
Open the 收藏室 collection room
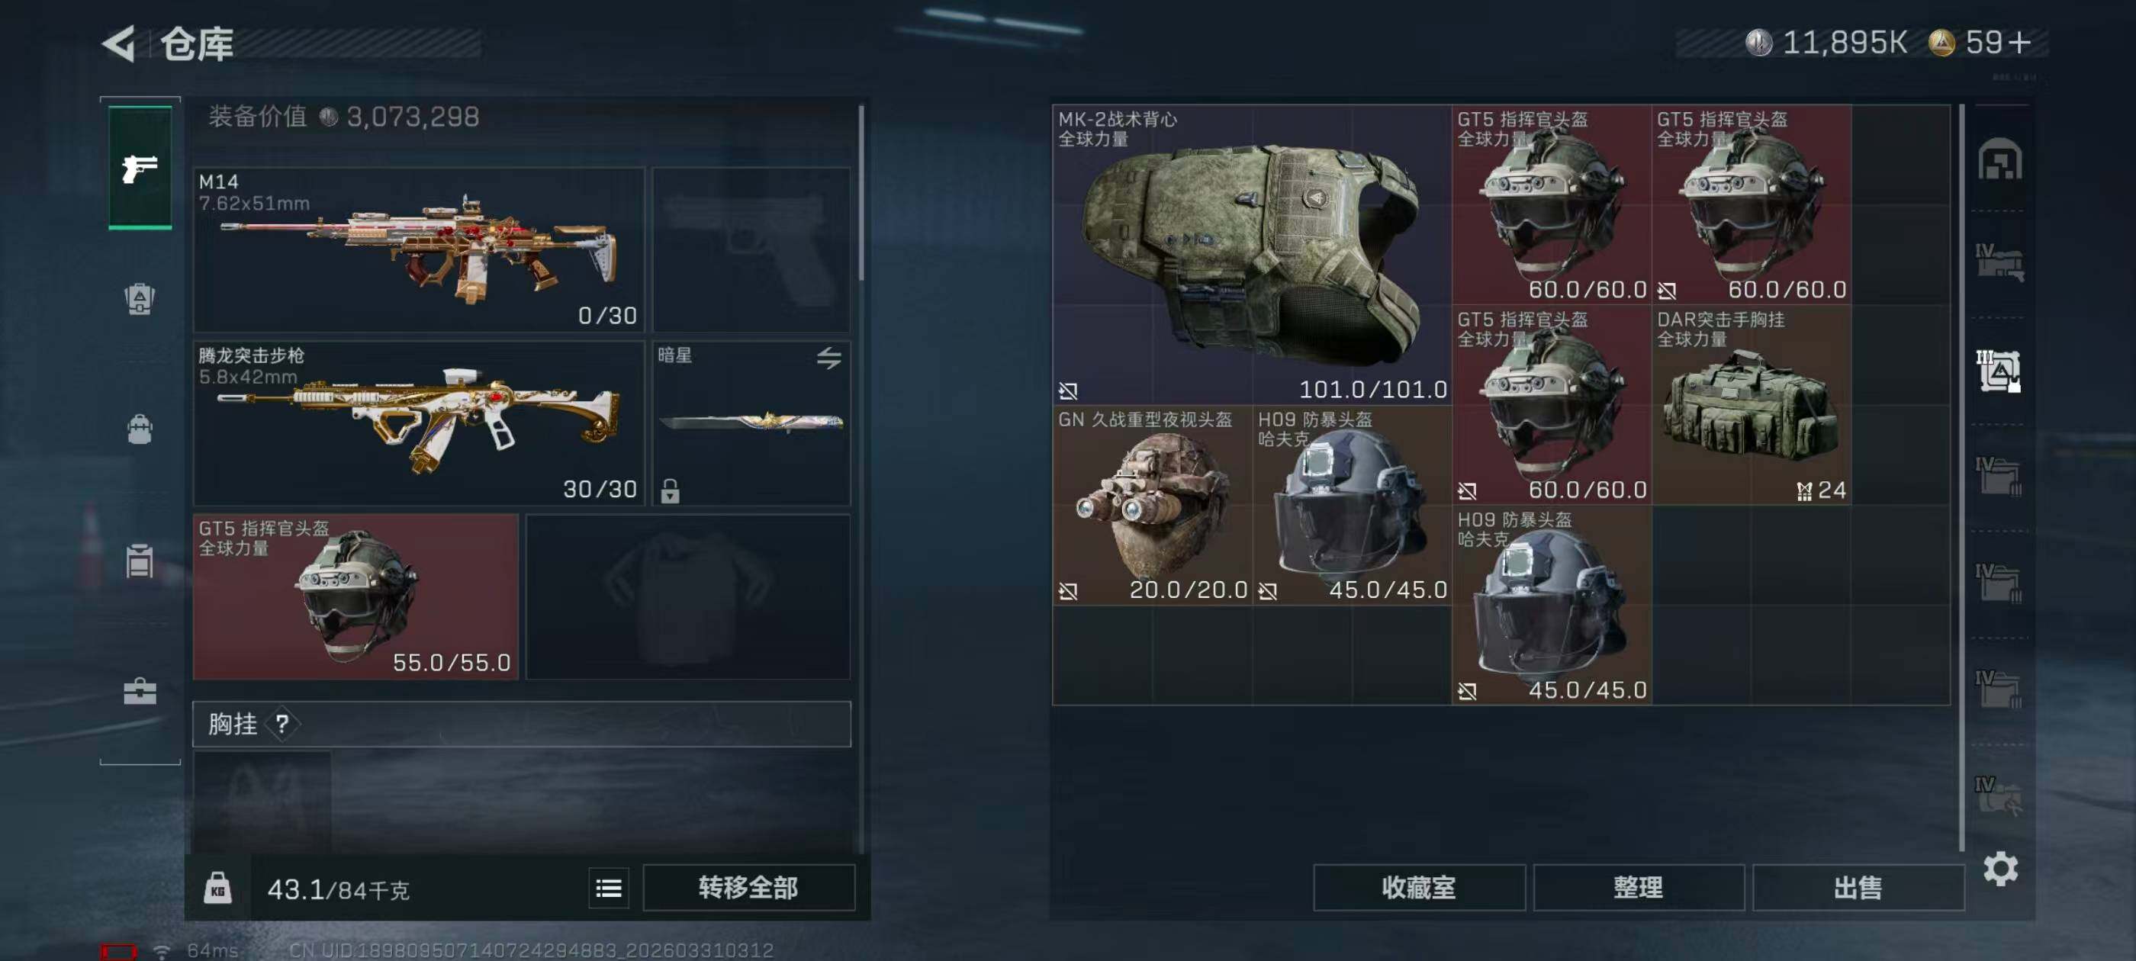point(1419,888)
